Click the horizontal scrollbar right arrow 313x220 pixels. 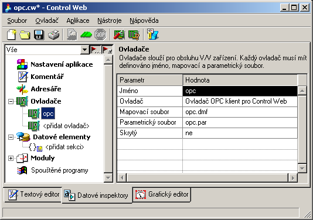(x=293, y=178)
